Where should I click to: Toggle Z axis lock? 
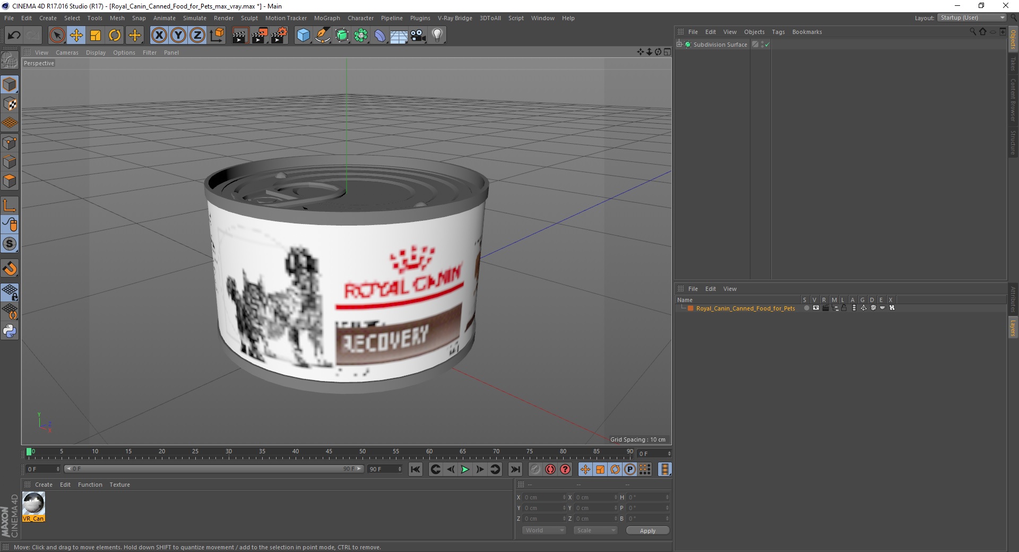coord(197,36)
